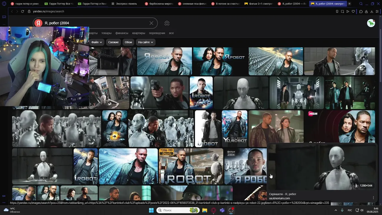Screen dimensions: 382x215
Task: Switch to the В погоне за счастьем tab
Action: (225, 4)
